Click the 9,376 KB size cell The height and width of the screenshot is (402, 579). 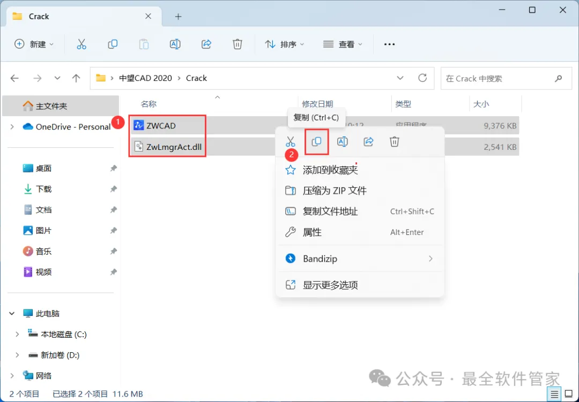pos(500,126)
